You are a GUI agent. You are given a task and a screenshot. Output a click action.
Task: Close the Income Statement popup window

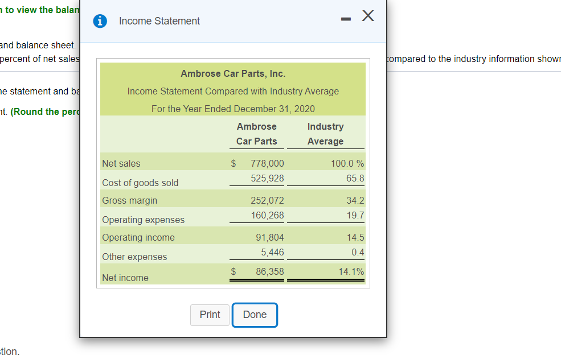(x=367, y=16)
